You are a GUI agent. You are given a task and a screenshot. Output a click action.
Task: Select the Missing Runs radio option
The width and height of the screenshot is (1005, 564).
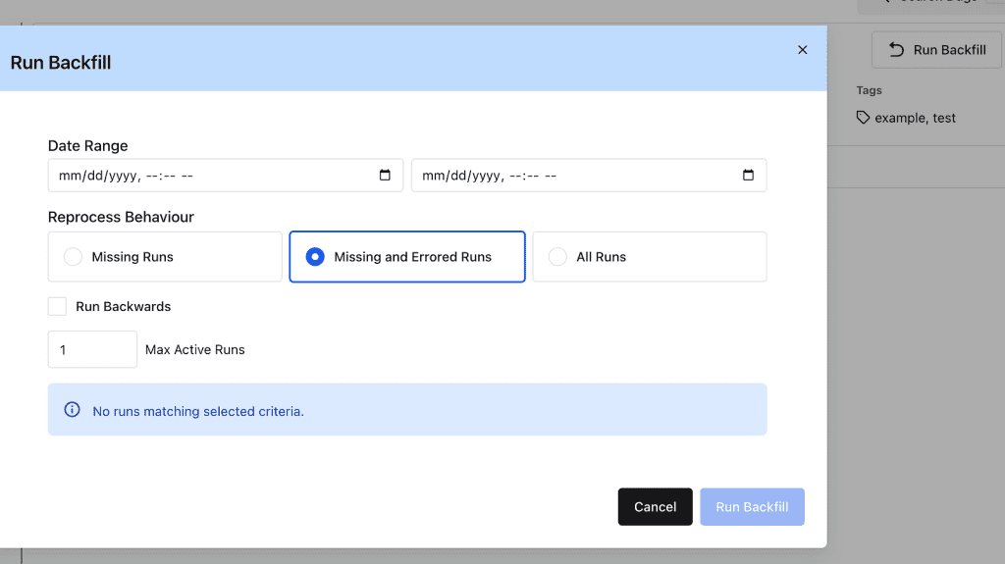(x=73, y=257)
